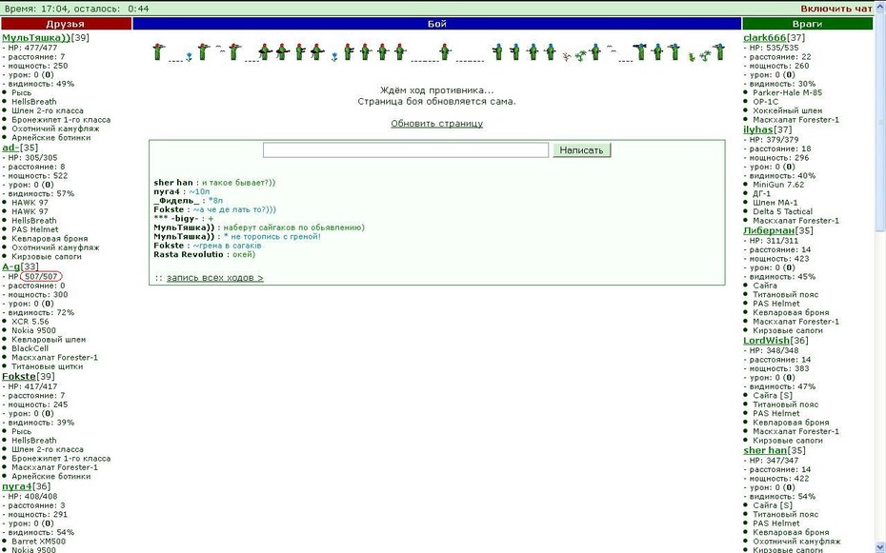Click item BlackCell under A-g
This screenshot has width=886, height=553.
click(30, 348)
